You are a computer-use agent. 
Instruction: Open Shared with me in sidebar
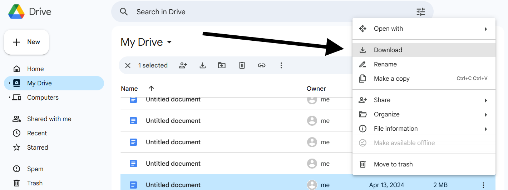[x=49, y=119]
